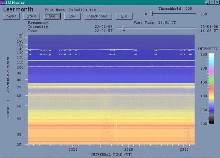
Task: Click the 2320 time axis label
Action: pyautogui.click(x=129, y=149)
